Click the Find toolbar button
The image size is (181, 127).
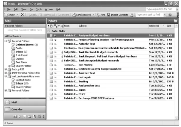tap(101, 15)
